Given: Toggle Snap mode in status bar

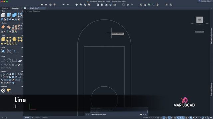Looking at the screenshot, I should 161,118.
